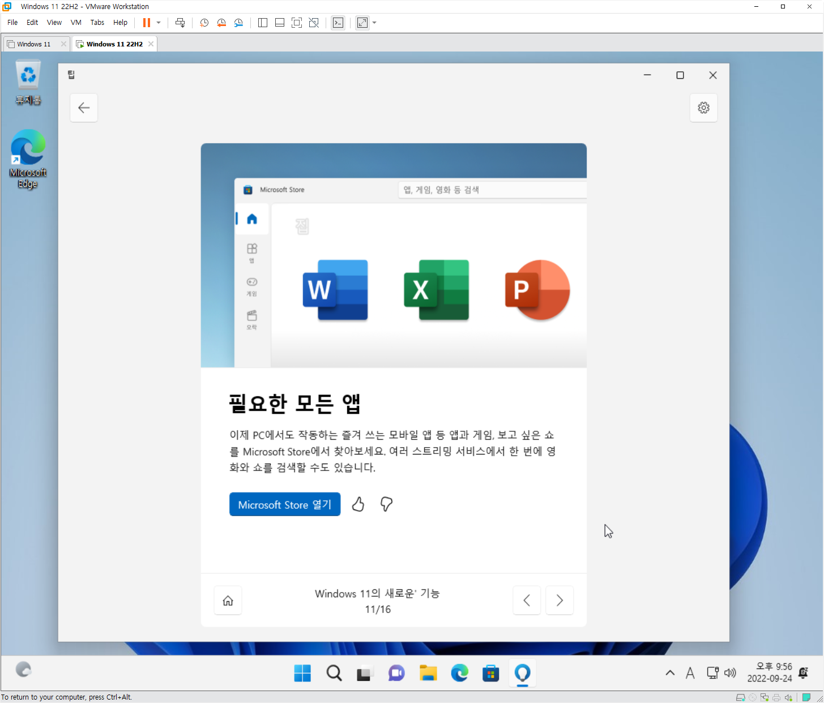Toggle the IME input mode indicator A
Viewport: 824px width, 703px height.
(x=690, y=673)
